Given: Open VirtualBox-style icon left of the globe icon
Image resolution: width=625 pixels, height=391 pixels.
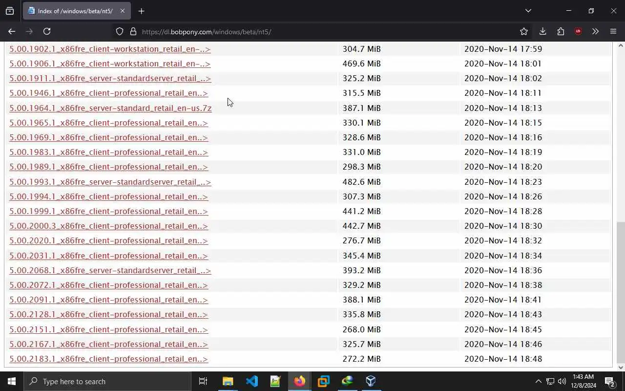Looking at the screenshot, I should pyautogui.click(x=323, y=381).
